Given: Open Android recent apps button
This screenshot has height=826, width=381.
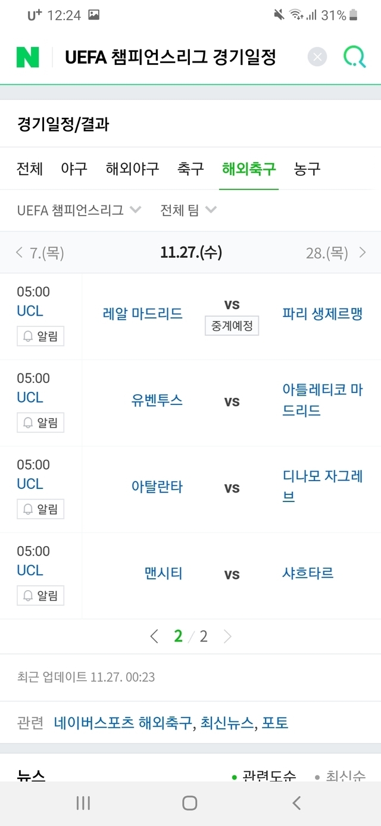Looking at the screenshot, I should (83, 803).
